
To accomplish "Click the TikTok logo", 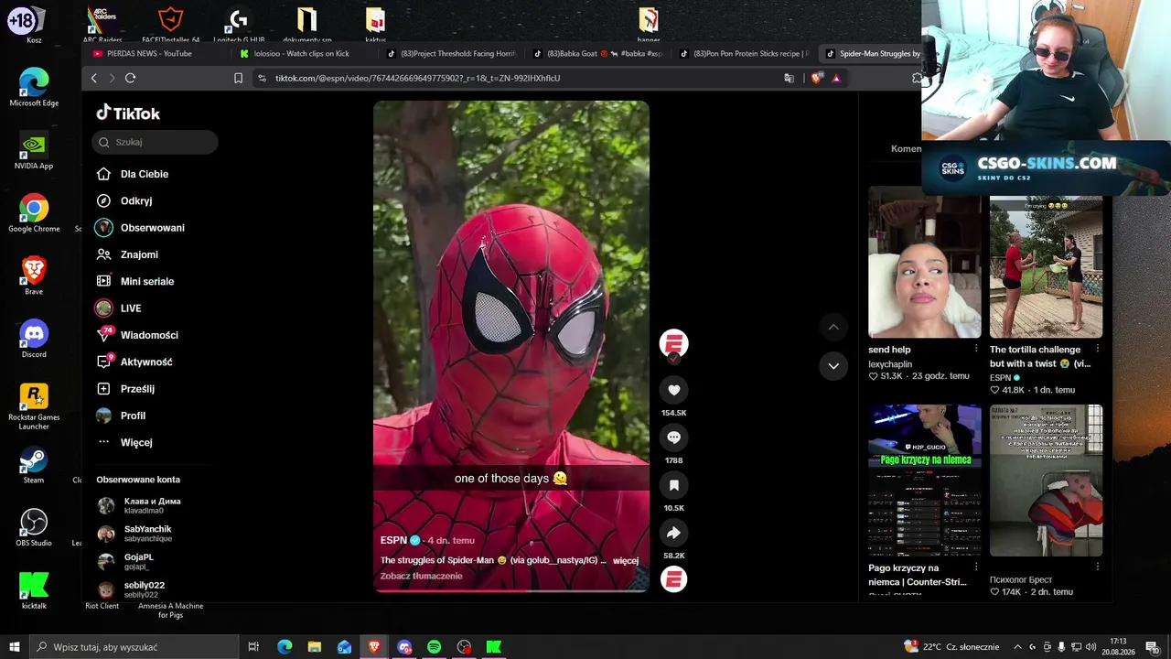I will 128,113.
